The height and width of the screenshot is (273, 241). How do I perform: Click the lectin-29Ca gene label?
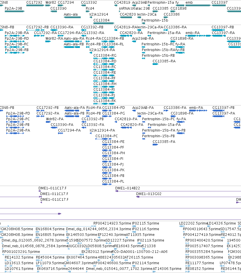(x=147, y=14)
